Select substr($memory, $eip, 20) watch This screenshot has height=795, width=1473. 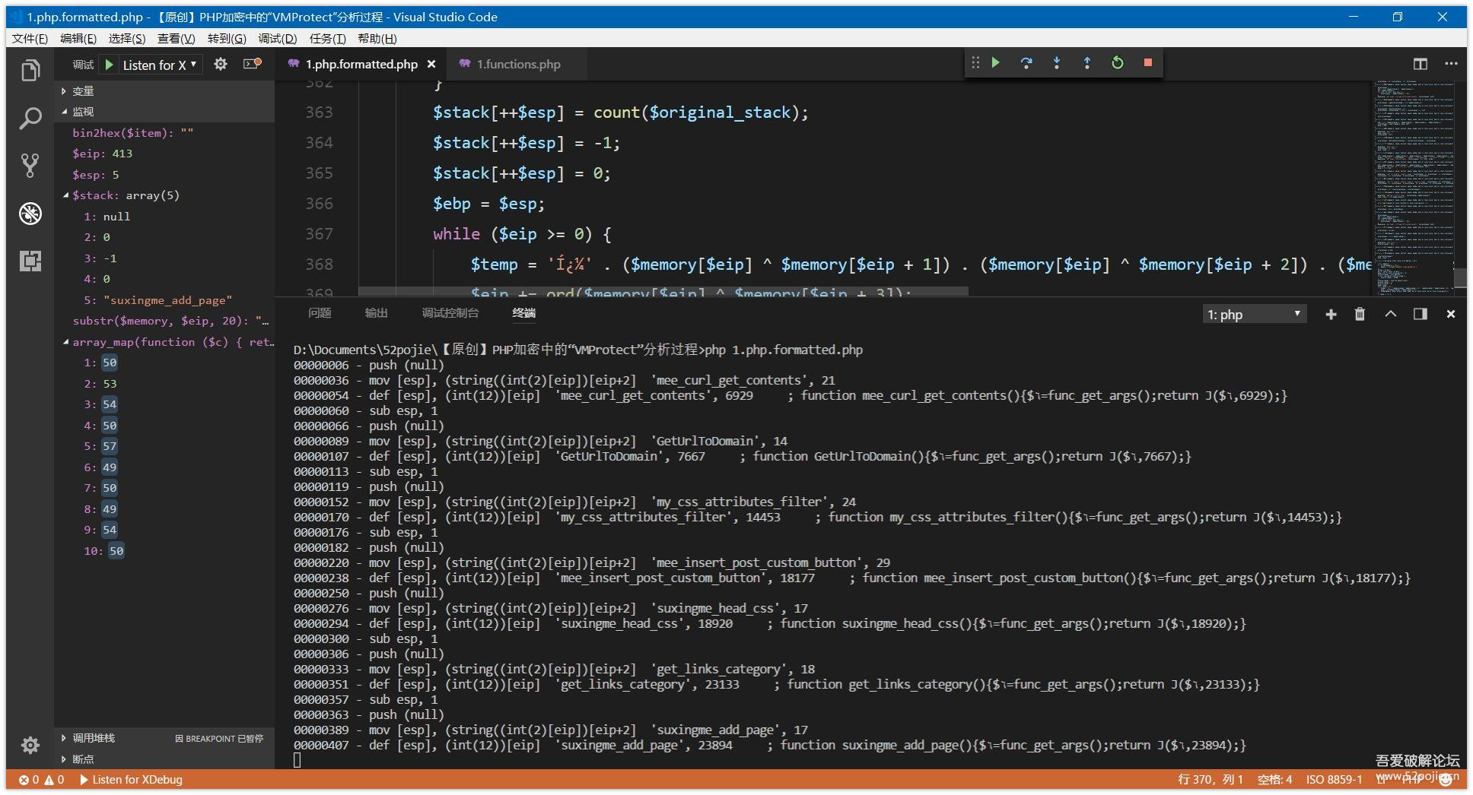tap(164, 321)
